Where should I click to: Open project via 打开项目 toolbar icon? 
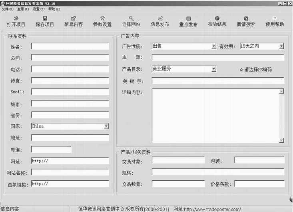coord(16,22)
